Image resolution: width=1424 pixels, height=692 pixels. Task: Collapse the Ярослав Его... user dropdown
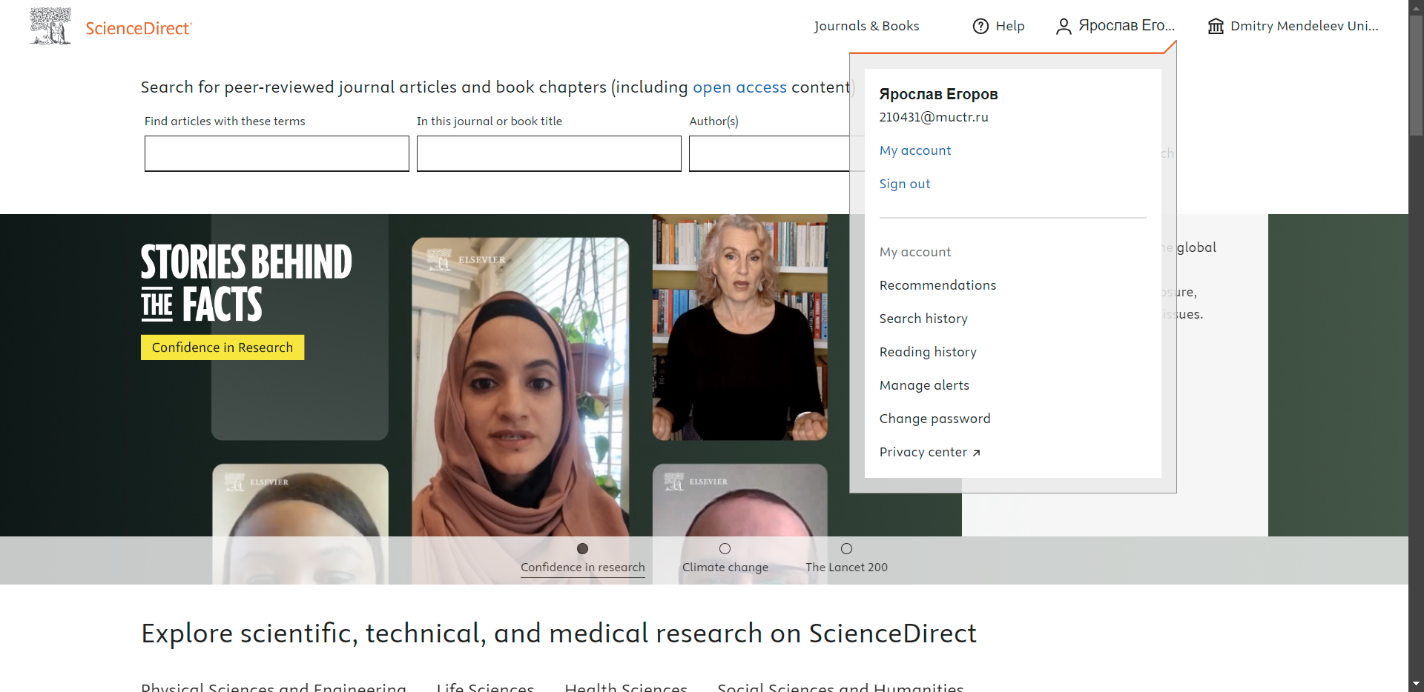[1115, 26]
